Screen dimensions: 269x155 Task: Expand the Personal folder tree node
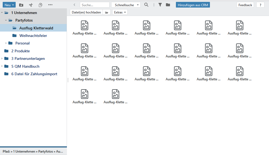click(6, 43)
